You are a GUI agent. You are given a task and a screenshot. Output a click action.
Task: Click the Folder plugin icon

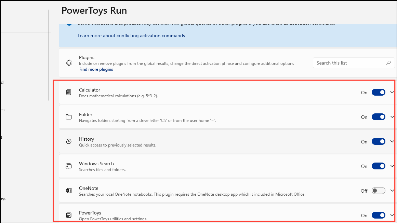(x=69, y=117)
